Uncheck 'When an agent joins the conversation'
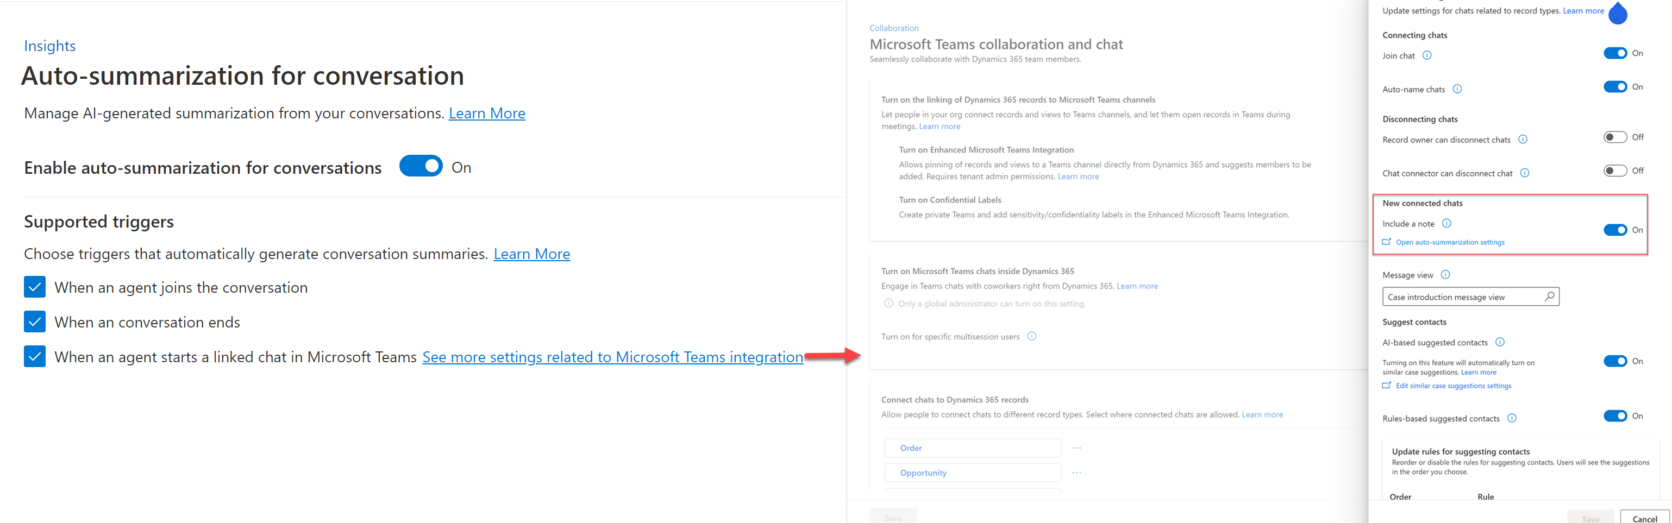Screen dimensions: 1672x523 [34, 287]
